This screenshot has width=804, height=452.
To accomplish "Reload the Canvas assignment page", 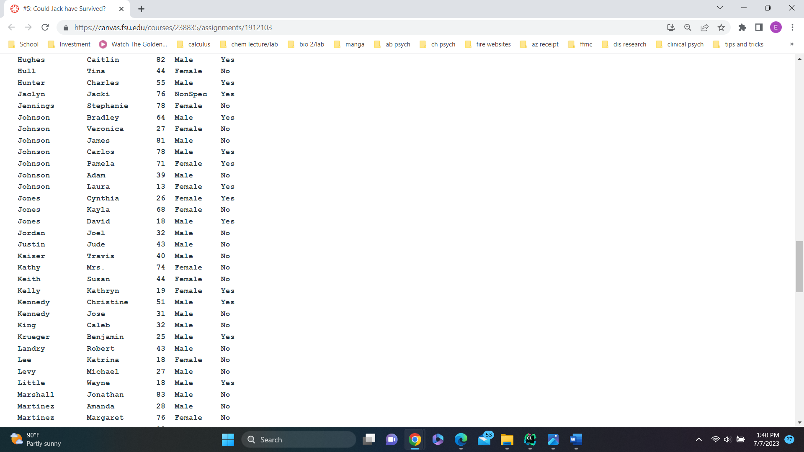I will (45, 28).
